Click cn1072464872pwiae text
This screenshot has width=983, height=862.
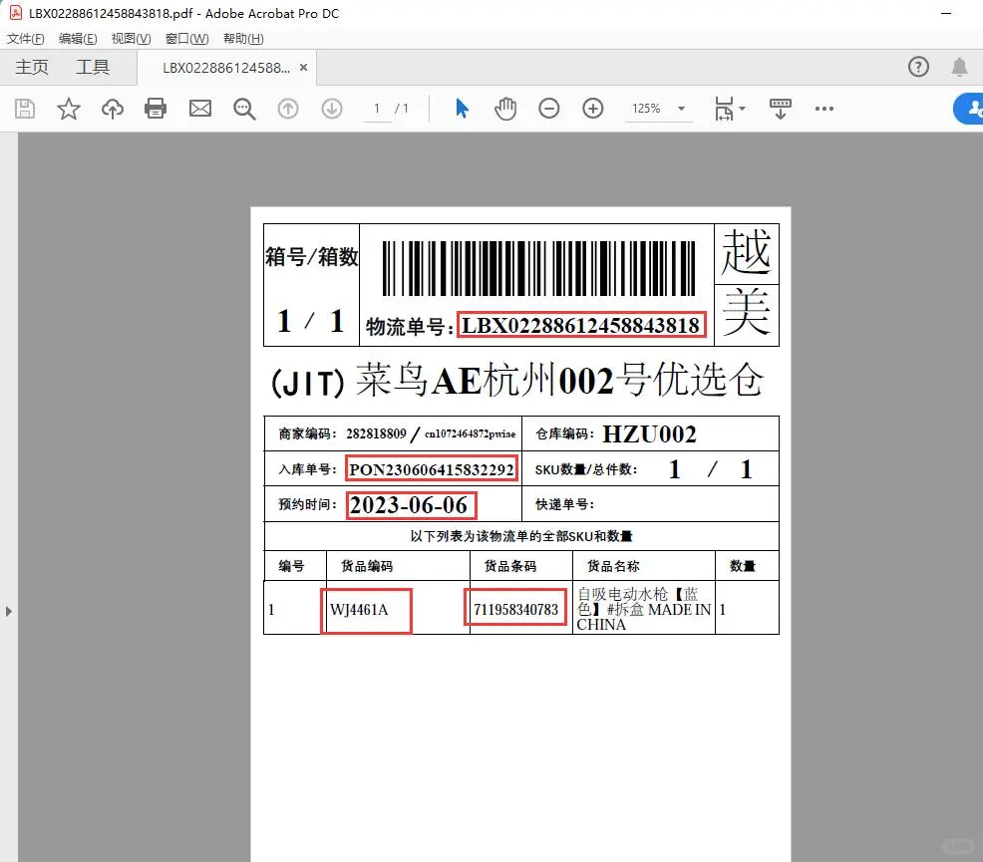[471, 433]
